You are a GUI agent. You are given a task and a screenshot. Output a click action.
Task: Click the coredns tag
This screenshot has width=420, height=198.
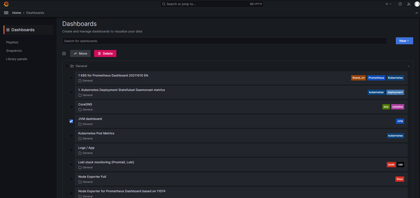coord(398,107)
